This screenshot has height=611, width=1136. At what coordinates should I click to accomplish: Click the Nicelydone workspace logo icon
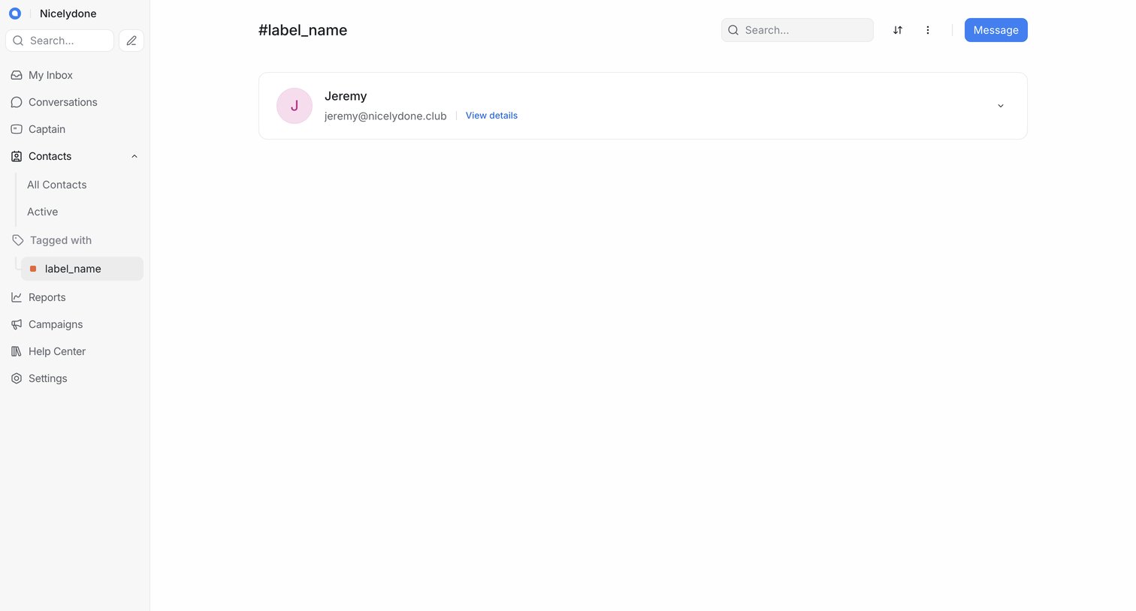point(14,14)
